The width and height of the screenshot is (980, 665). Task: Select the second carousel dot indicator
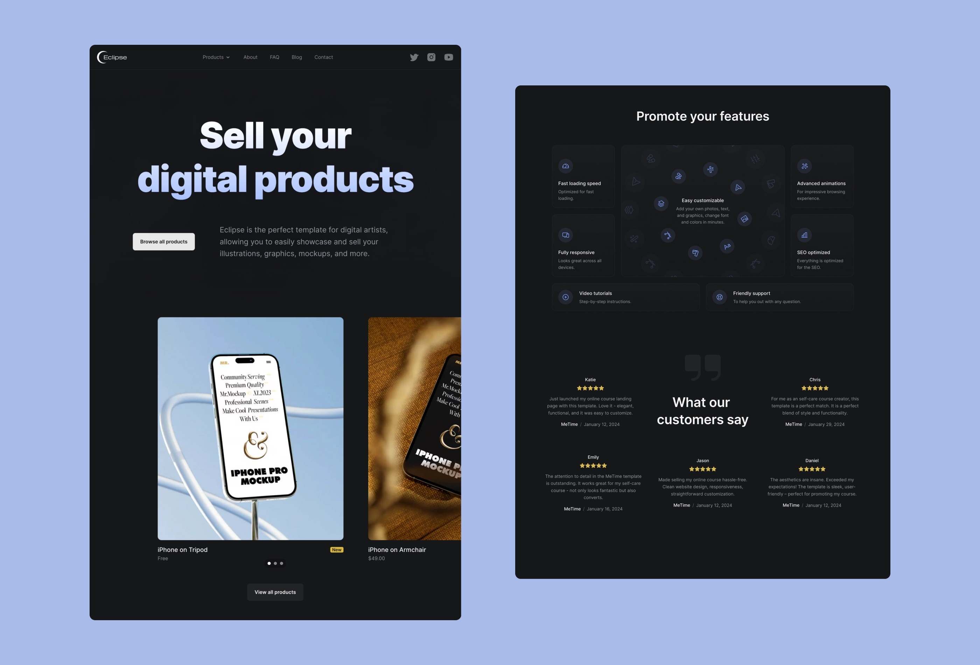(275, 563)
